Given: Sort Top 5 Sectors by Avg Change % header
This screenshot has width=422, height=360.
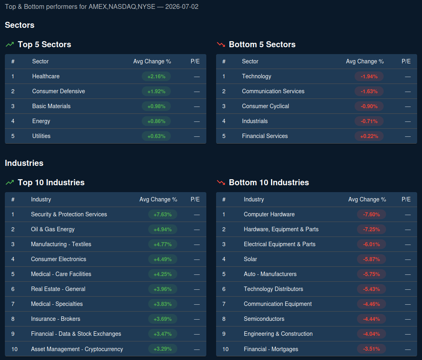Looking at the screenshot, I should coord(152,61).
